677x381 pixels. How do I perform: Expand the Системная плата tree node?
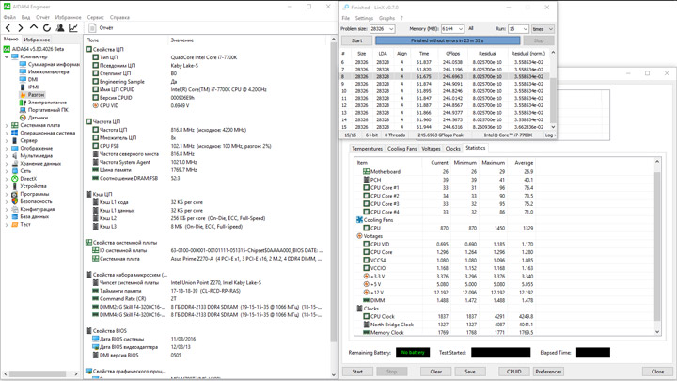(7, 125)
